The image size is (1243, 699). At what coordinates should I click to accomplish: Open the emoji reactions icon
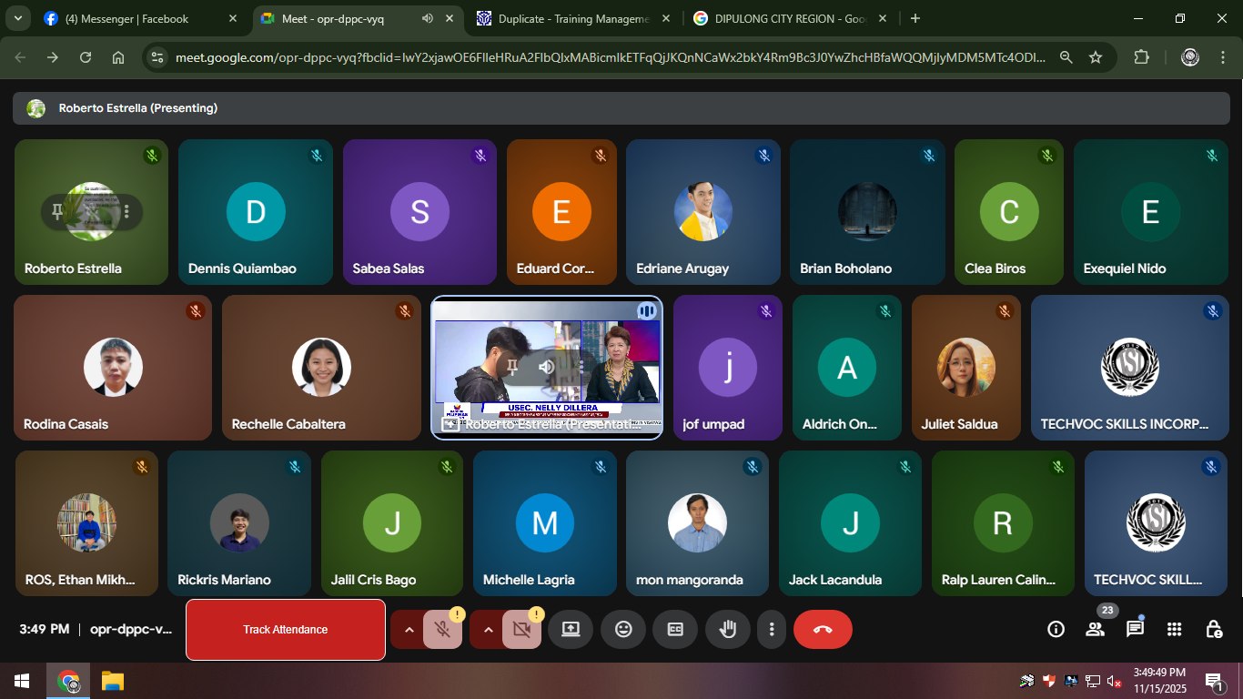[x=623, y=629]
